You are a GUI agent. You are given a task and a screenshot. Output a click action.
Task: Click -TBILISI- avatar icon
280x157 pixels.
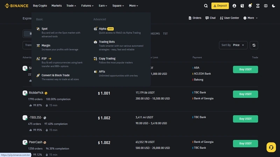coord(25,118)
